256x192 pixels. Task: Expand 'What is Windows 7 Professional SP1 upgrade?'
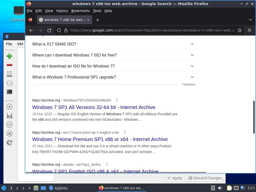pyautogui.click(x=114, y=77)
